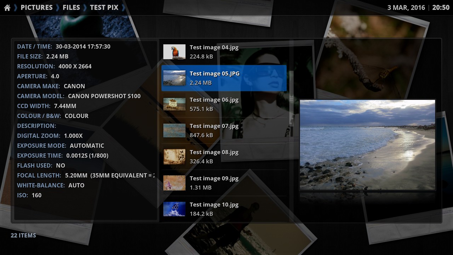The height and width of the screenshot is (255, 453).
Task: Navigate to Files in the breadcrumb
Action: [71, 7]
